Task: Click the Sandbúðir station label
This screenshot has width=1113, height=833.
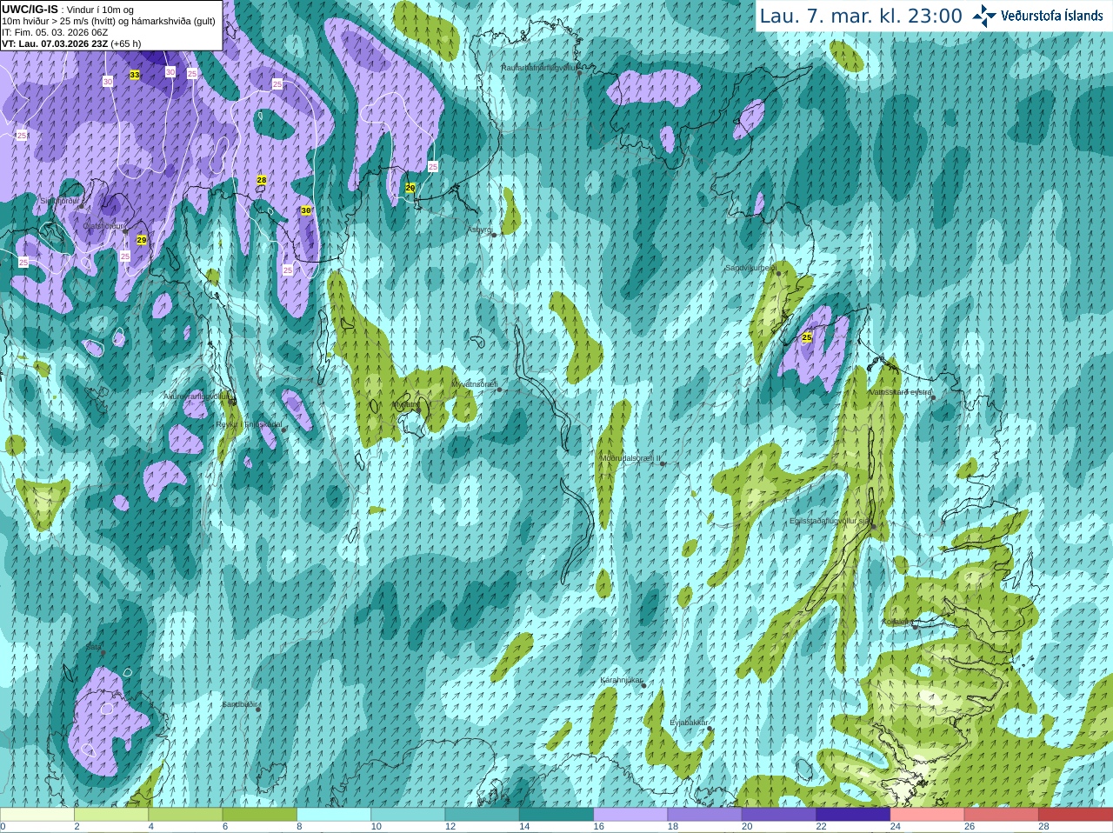Action: (239, 704)
